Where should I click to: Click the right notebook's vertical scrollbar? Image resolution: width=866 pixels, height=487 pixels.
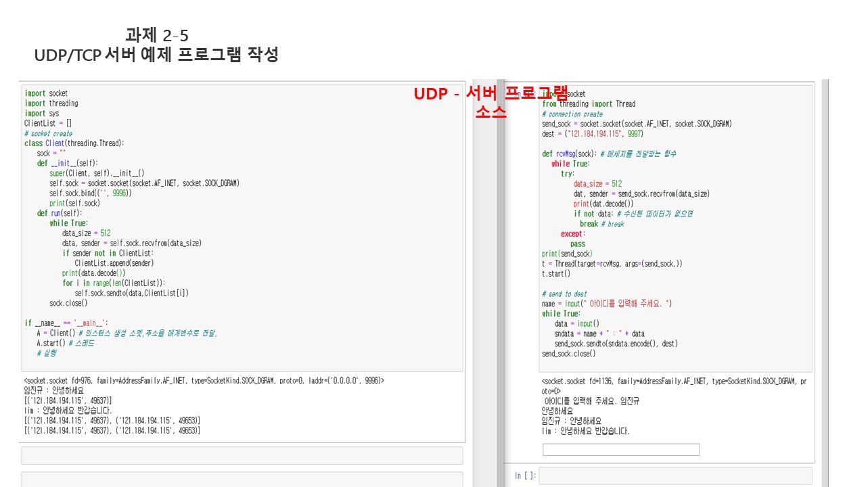click(x=825, y=283)
